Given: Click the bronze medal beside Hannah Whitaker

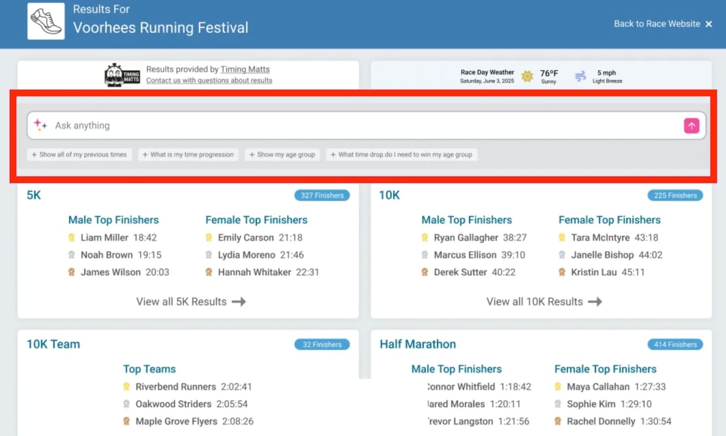Looking at the screenshot, I should [209, 272].
